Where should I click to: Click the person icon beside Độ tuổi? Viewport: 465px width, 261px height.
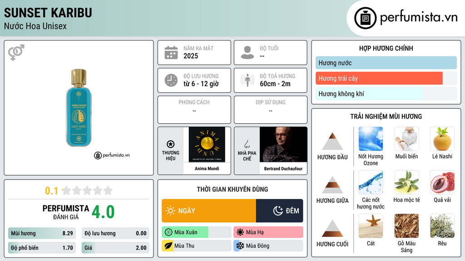tap(247, 53)
